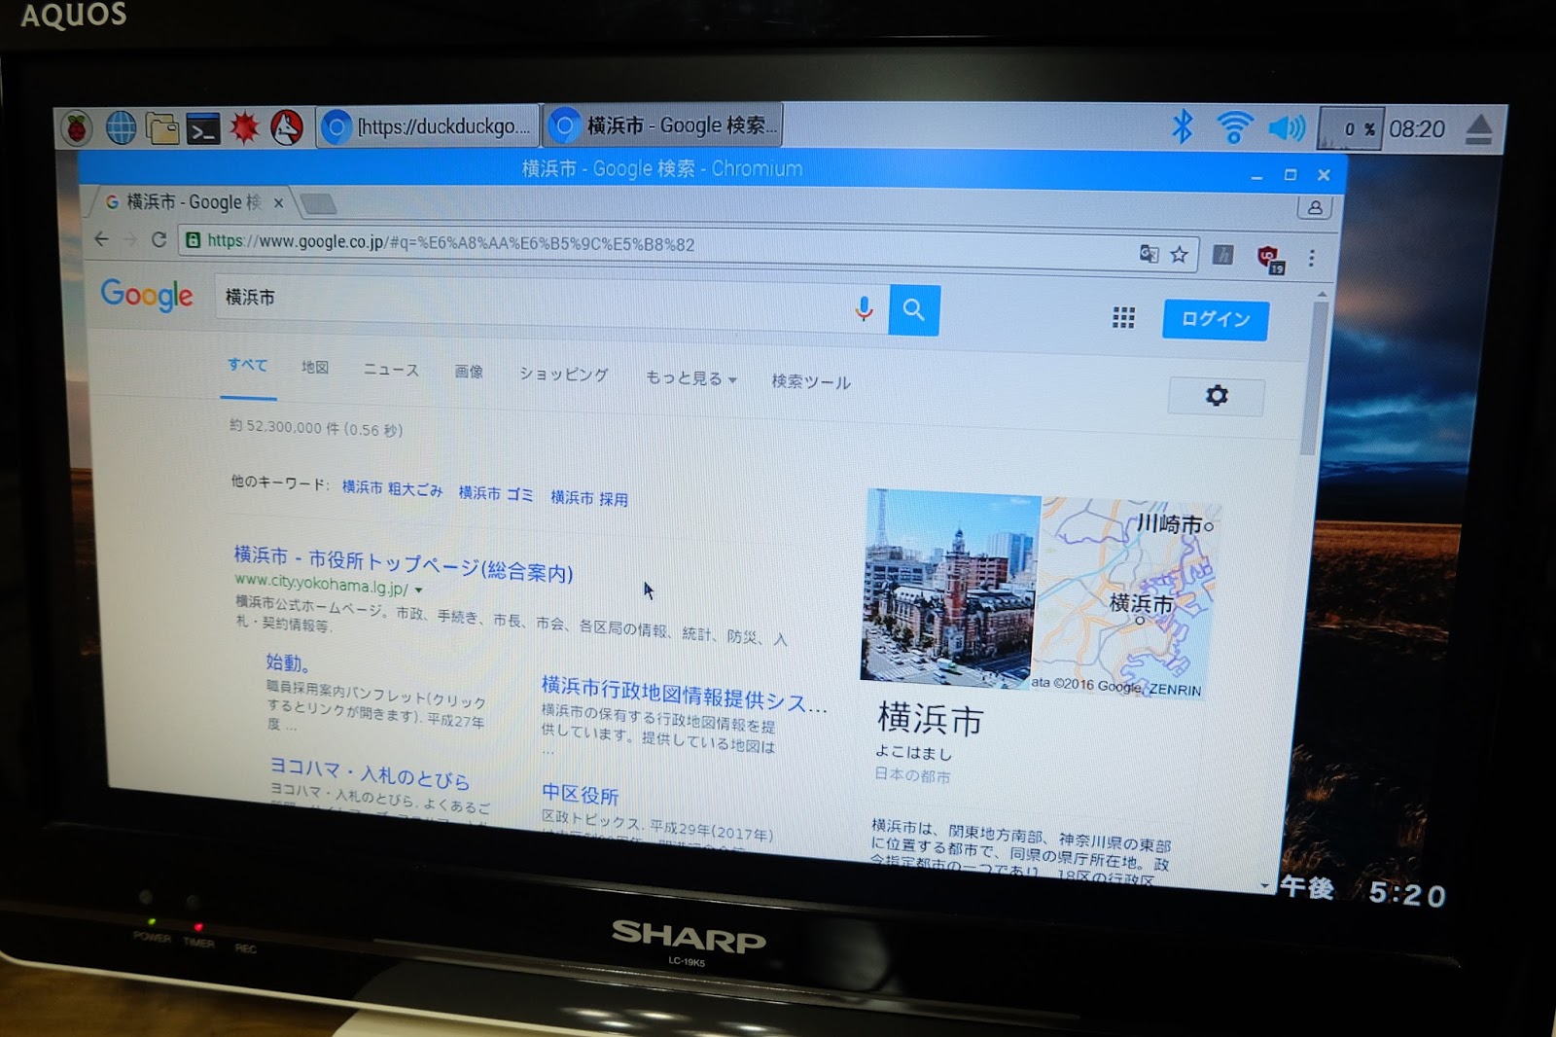Close the 横浜市 browser tab
This screenshot has width=1556, height=1037.
(278, 202)
